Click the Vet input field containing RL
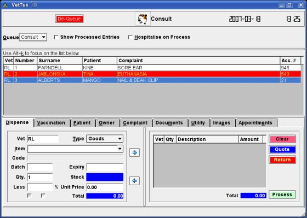This screenshot has width=307, height=218. (43, 139)
